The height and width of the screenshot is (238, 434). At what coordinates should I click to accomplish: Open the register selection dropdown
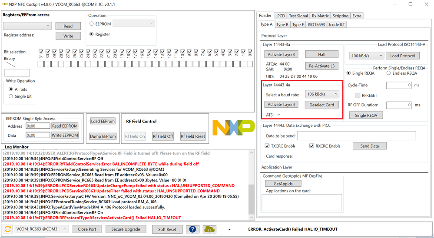pyautogui.click(x=27, y=26)
